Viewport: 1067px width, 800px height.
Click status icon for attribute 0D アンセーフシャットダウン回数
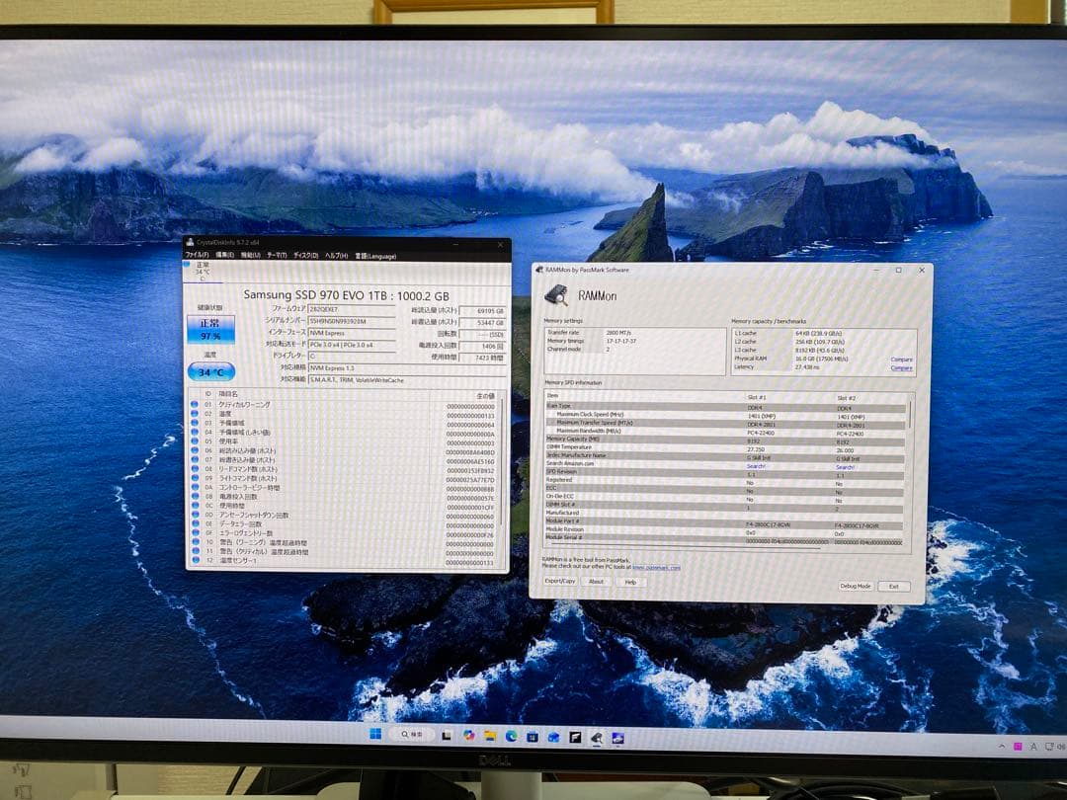point(196,515)
